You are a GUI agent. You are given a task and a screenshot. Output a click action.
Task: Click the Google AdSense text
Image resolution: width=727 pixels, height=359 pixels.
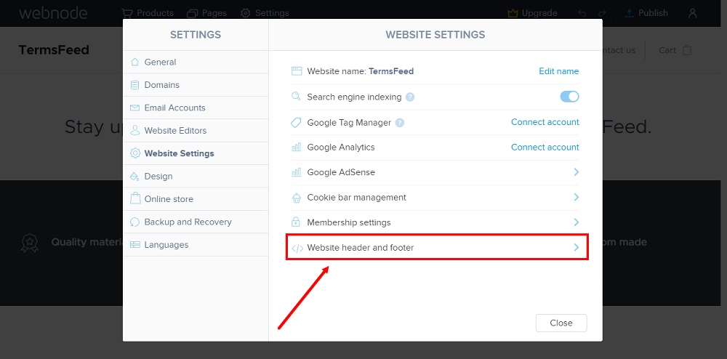[x=341, y=172]
